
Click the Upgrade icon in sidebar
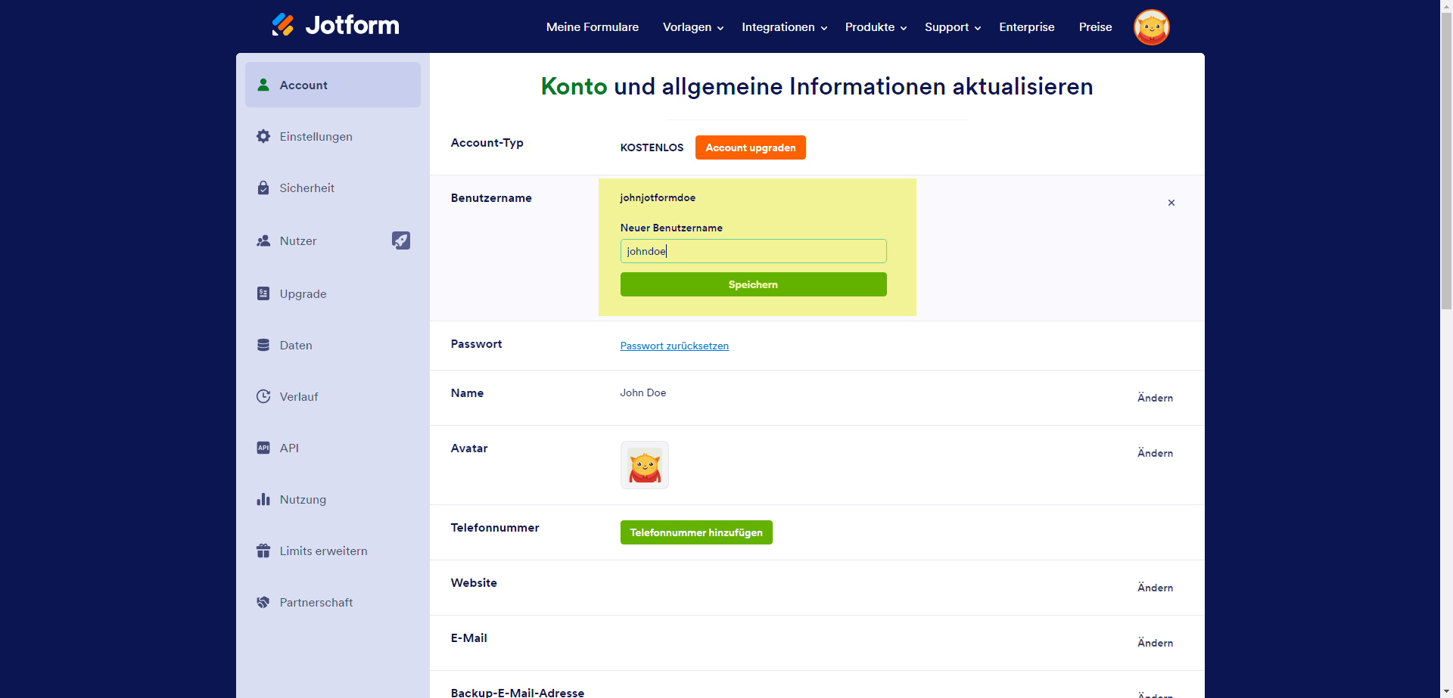click(263, 293)
